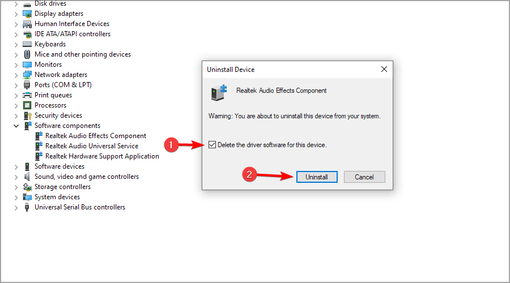Select Ports (COM & LPT) entry
The image size is (510, 283).
point(63,85)
